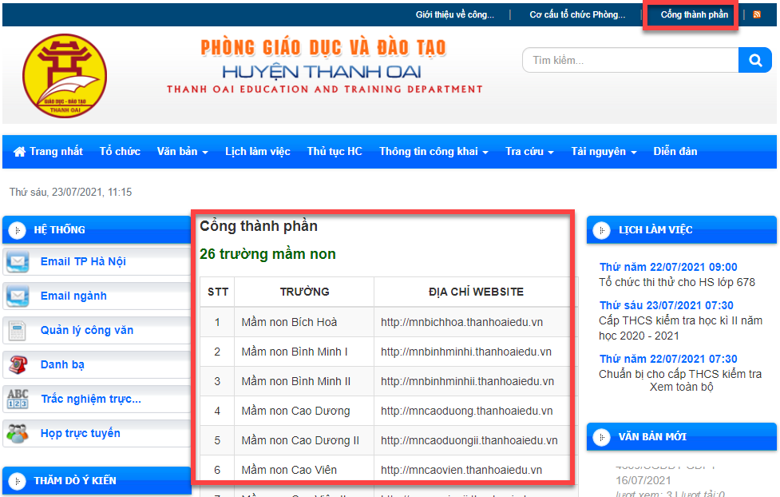Click the TRƯỜNG column header
Screen dimensions: 780x497
tap(304, 292)
